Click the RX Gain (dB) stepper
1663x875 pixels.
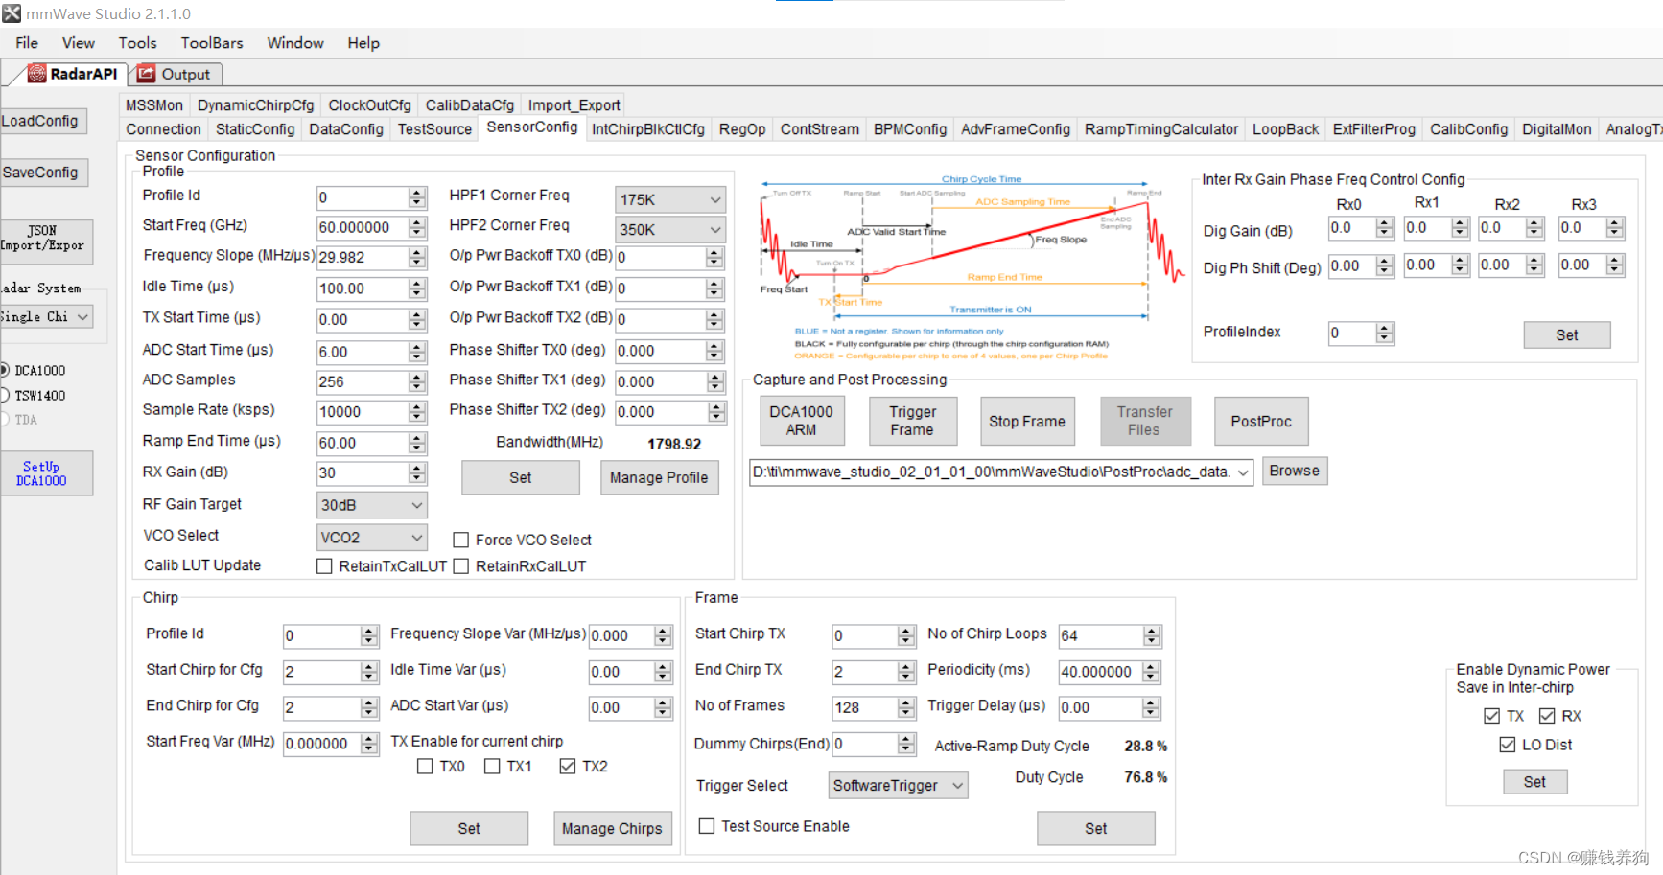click(416, 472)
